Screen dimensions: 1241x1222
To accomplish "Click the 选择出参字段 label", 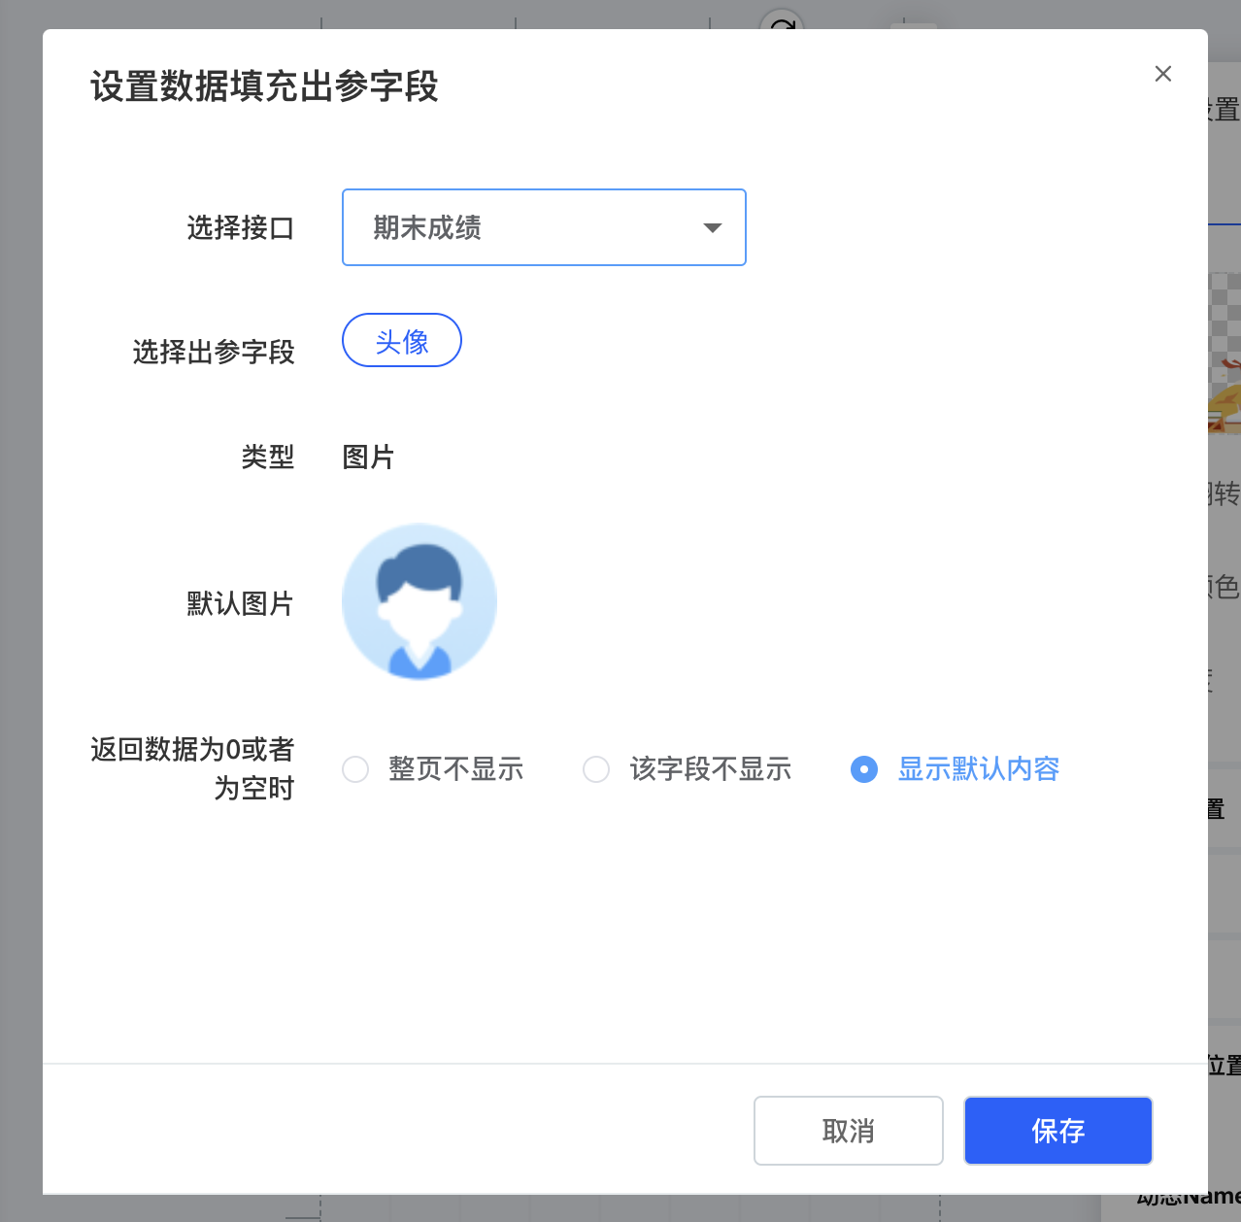I will click(214, 352).
